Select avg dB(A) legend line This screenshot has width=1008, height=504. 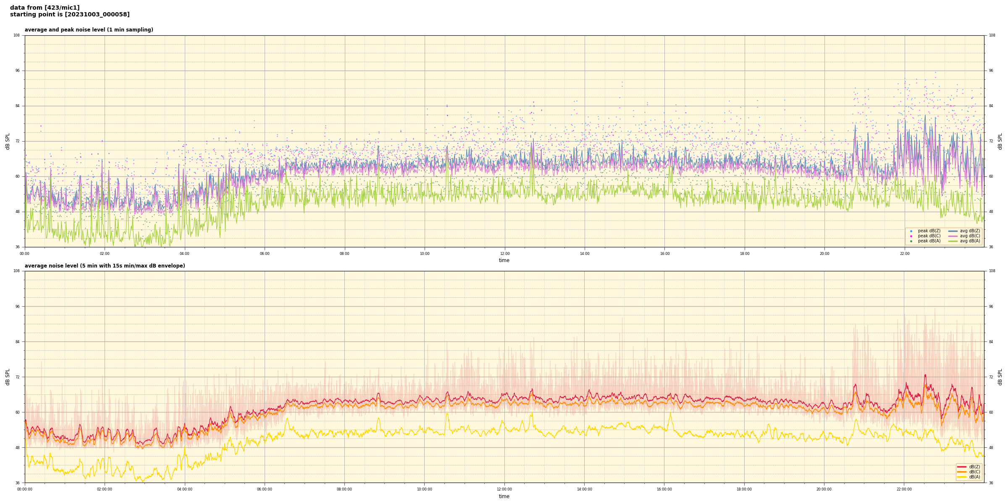(953, 241)
